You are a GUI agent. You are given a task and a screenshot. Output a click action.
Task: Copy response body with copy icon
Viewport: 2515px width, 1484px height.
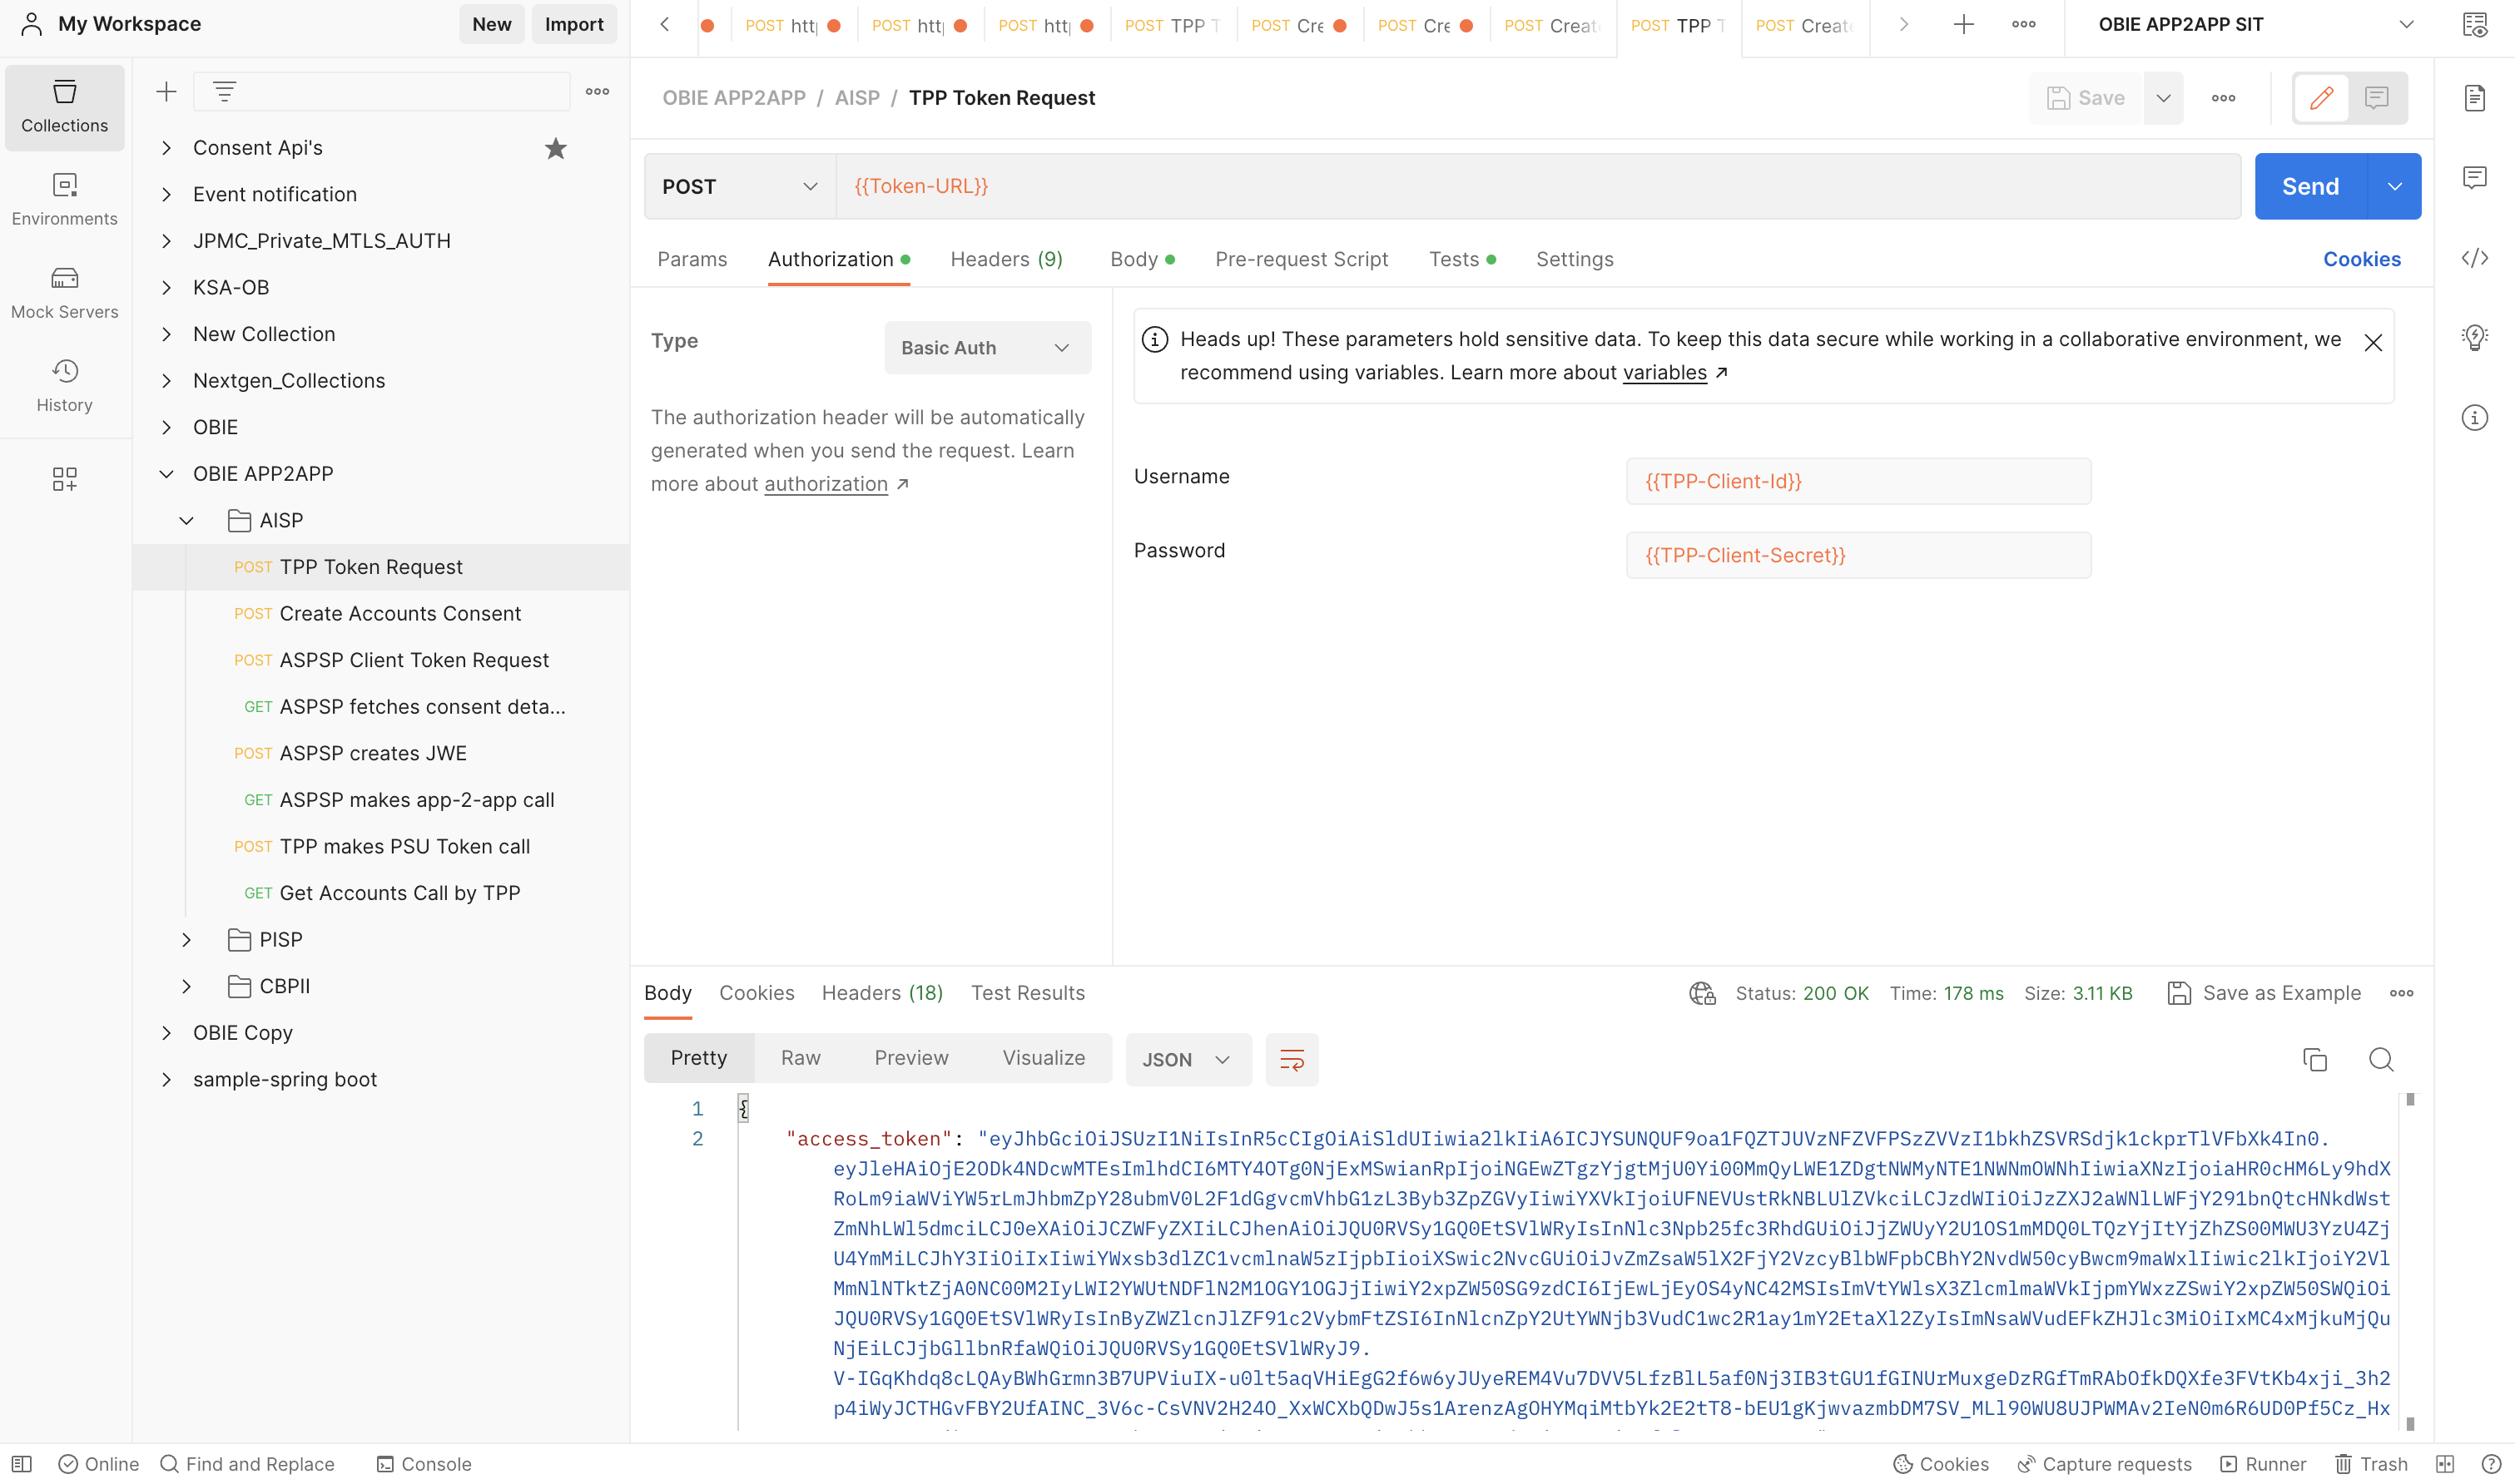(2314, 1059)
